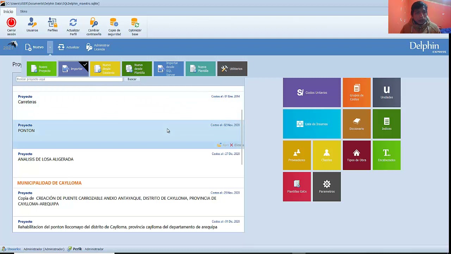Viewport: 451px width, 254px height.
Task: Open the Indices tile
Action: 387,124
